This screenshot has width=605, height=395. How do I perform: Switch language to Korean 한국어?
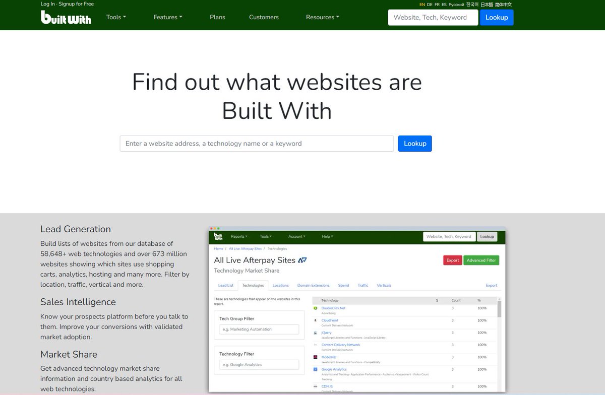coord(472,5)
